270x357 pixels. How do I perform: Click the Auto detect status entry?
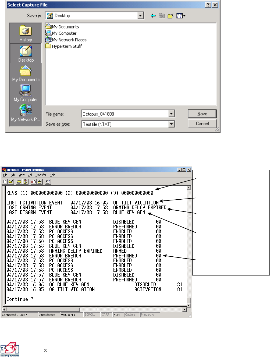(x=49, y=315)
